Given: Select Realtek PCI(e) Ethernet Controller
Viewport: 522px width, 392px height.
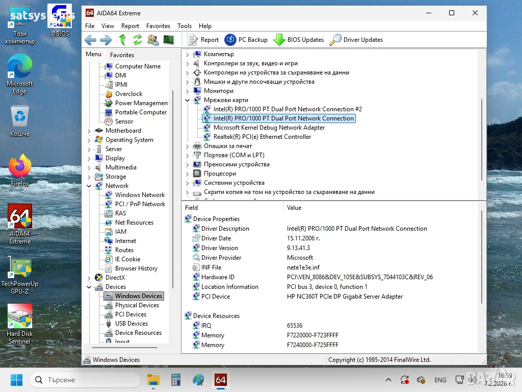Looking at the screenshot, I should click(262, 137).
